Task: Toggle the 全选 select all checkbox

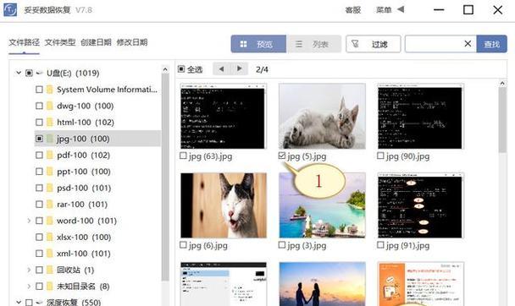Action: (x=181, y=69)
